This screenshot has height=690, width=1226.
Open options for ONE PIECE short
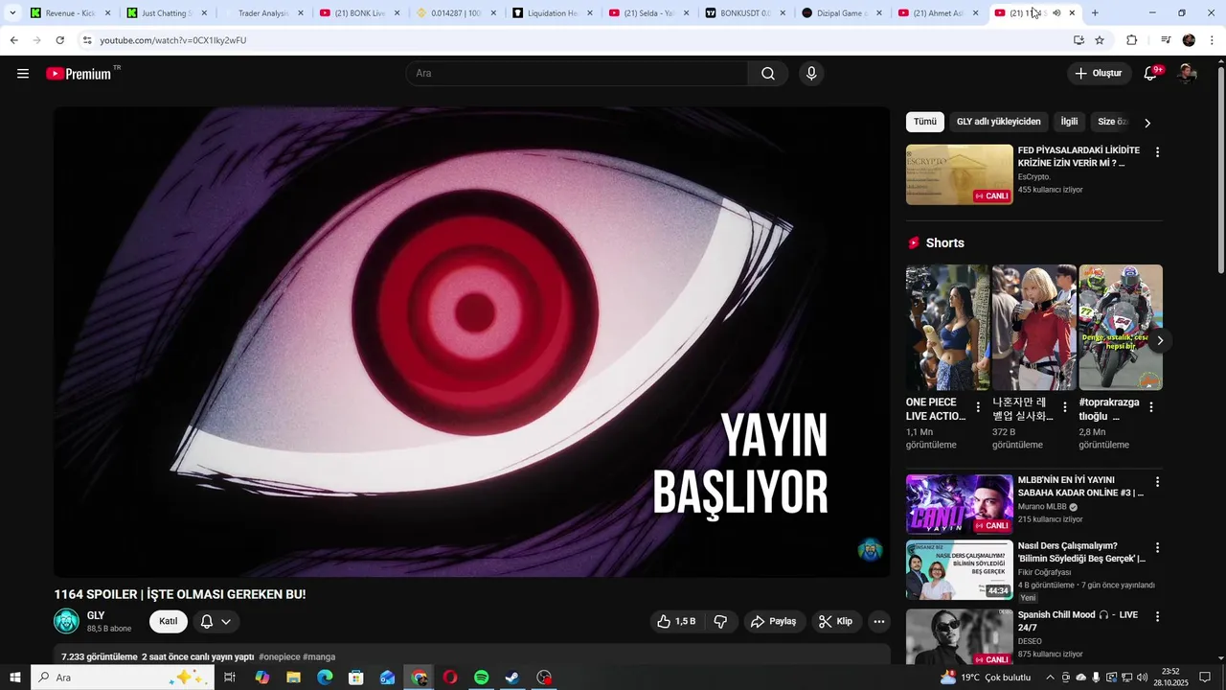[978, 407]
